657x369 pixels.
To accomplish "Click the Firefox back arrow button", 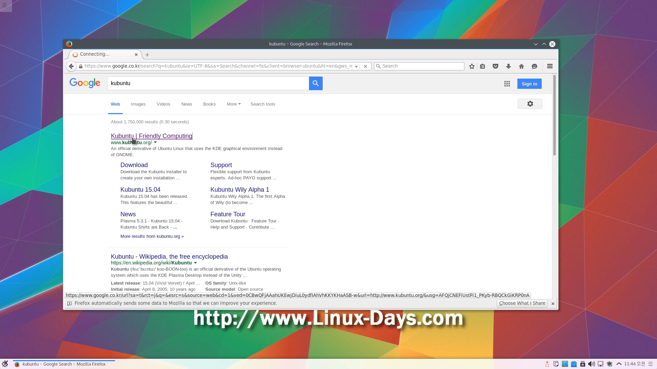I will click(x=71, y=66).
